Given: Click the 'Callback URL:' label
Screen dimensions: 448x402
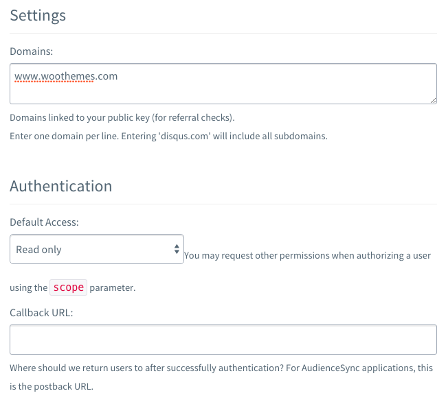Looking at the screenshot, I should pyautogui.click(x=41, y=313).
